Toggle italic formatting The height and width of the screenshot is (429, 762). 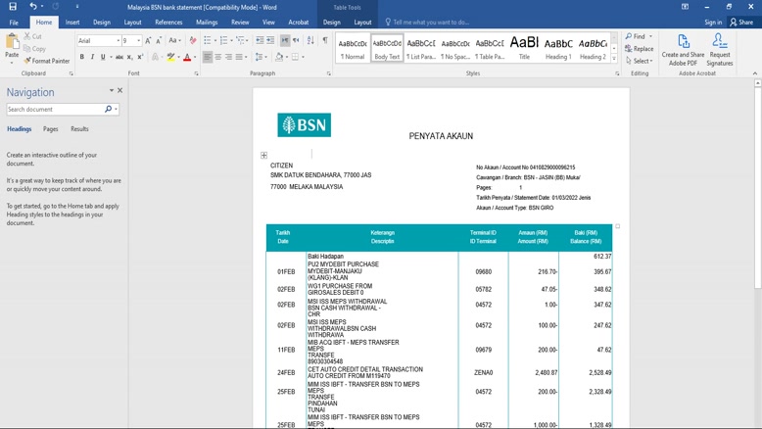tap(93, 58)
